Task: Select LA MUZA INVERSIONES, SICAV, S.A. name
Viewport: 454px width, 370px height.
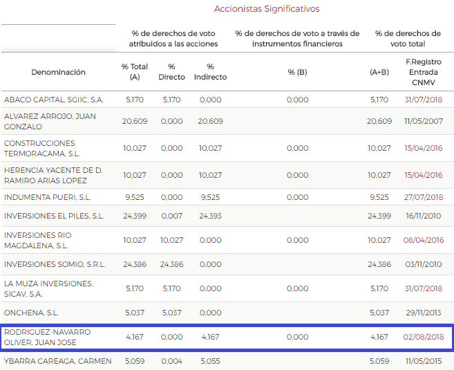Action: coord(48,289)
